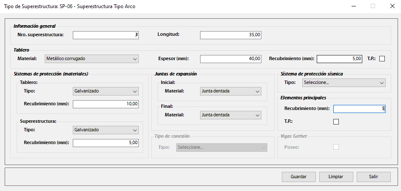401x191 pixels.
Task: Expand the Tipo de conexión dropdown
Action: [x=221, y=148]
